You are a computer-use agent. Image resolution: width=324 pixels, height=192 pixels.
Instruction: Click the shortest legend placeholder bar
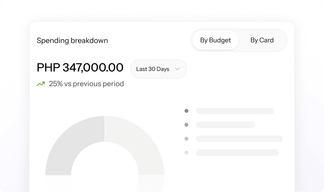(x=225, y=125)
